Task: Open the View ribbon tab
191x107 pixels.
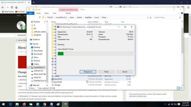Action: (54, 13)
